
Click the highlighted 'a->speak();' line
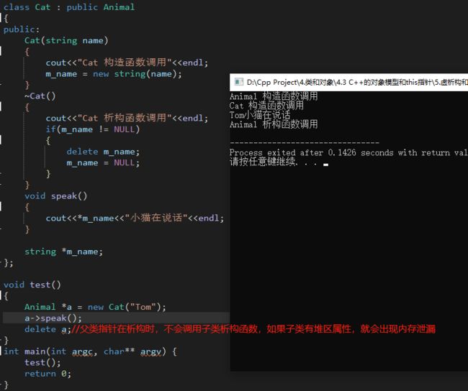(x=53, y=318)
